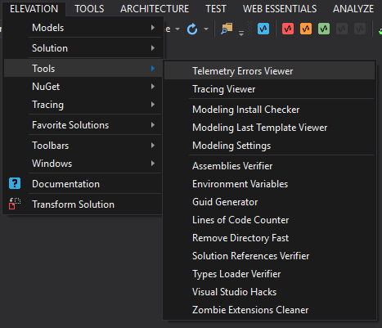Click the red Elevation toolbar icon
This screenshot has width=382, height=328.
pos(288,29)
